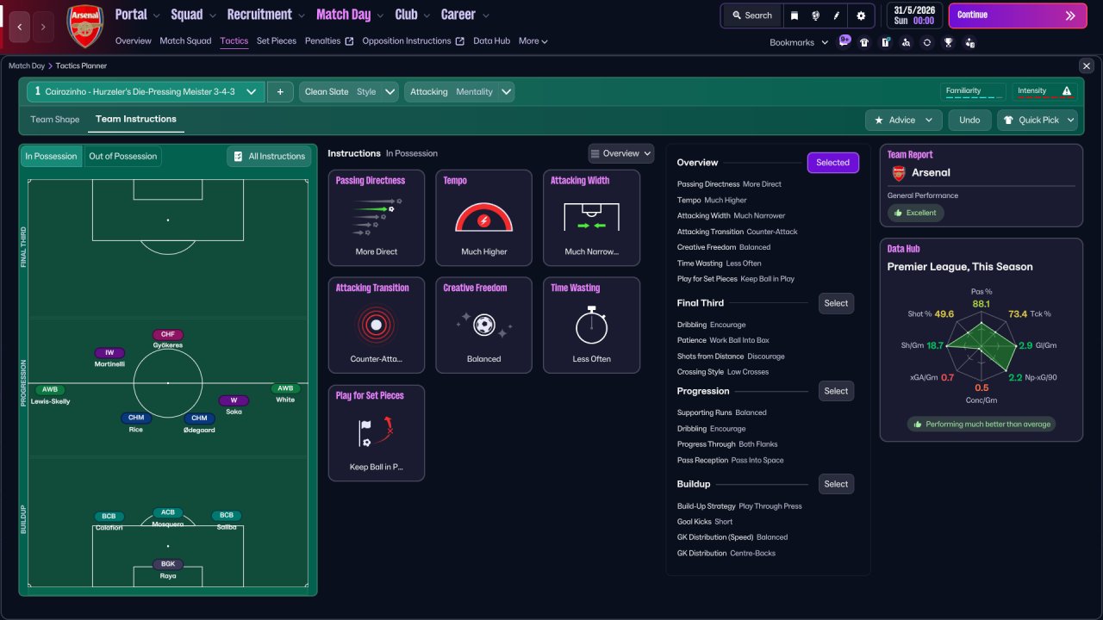Image resolution: width=1103 pixels, height=620 pixels.
Task: Open the messages icon with the 9+ badge
Action: 844,41
